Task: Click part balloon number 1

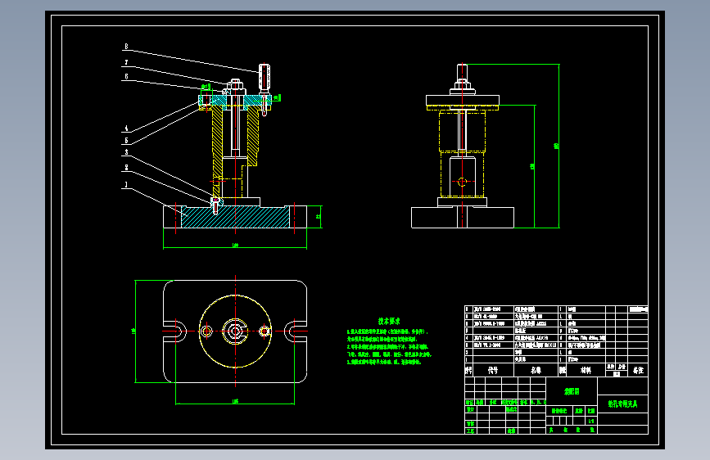Action: point(126,185)
